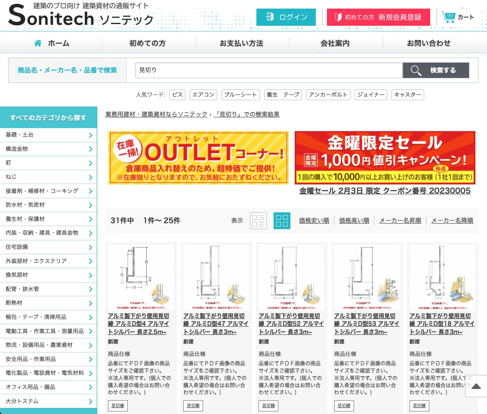Expand 防水材・気密材 category
487x414 pixels.
[49, 205]
